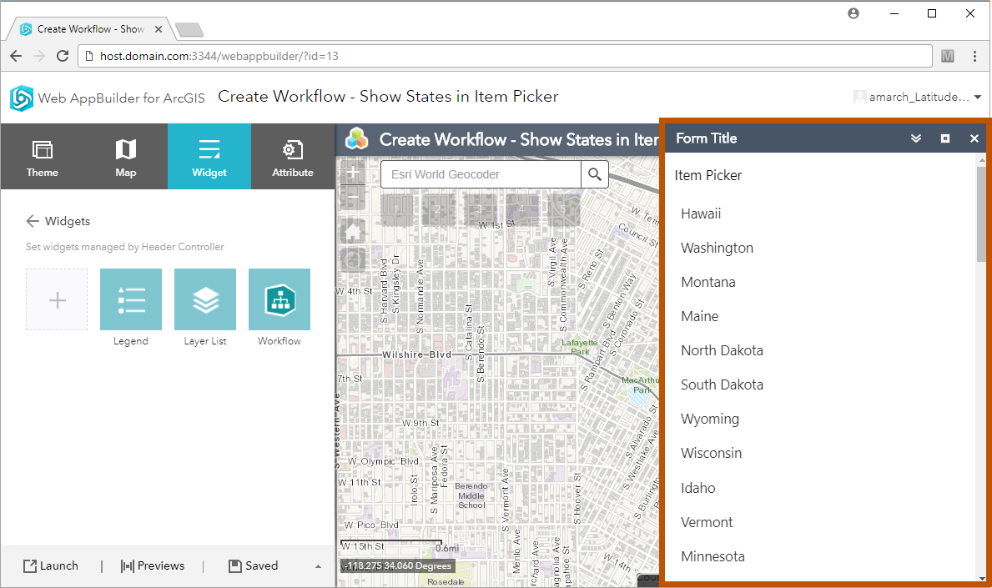
Task: Select Montana in the Item Picker
Action: pyautogui.click(x=708, y=282)
